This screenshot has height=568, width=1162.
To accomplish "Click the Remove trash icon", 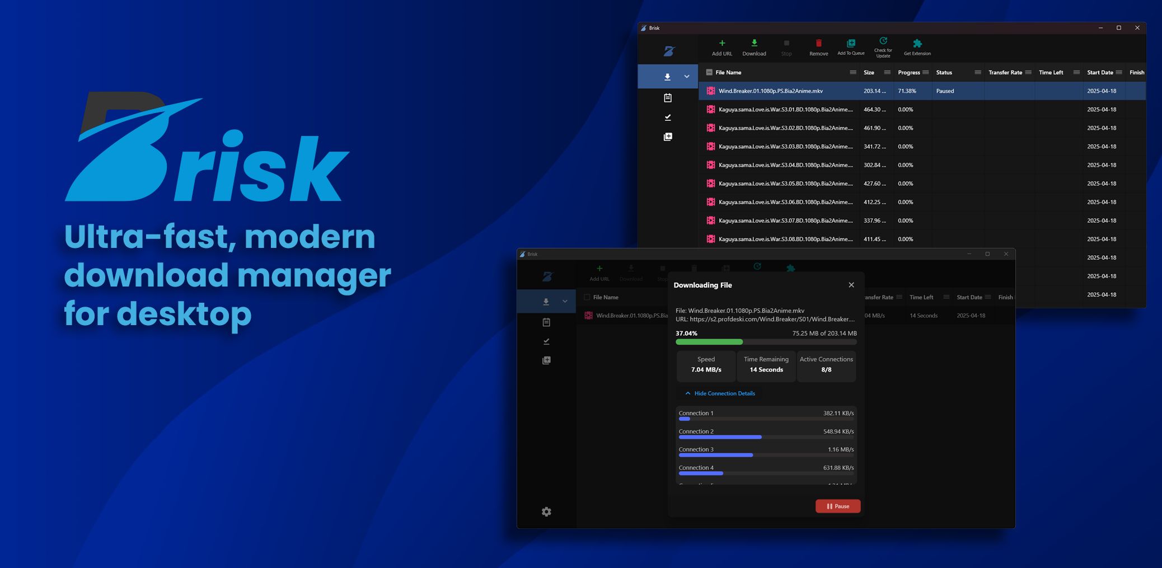I will coord(818,43).
